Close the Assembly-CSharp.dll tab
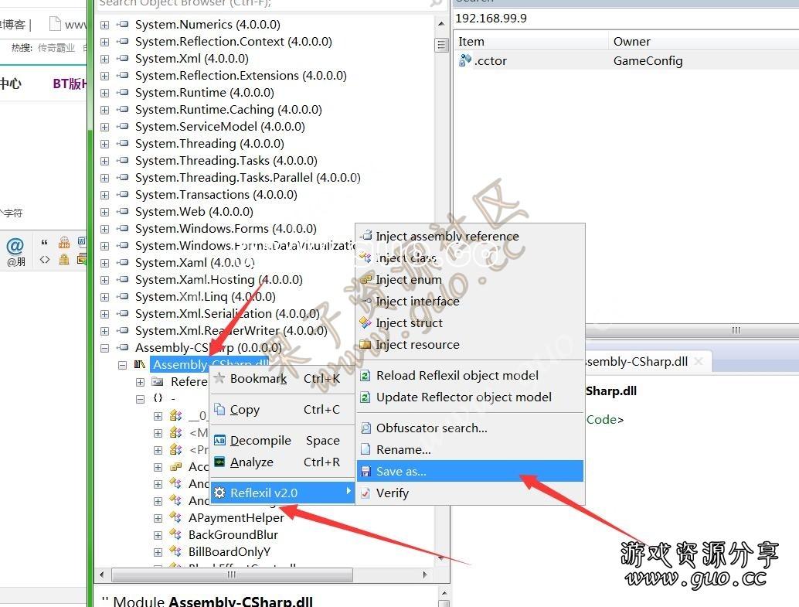The image size is (799, 607). (699, 361)
